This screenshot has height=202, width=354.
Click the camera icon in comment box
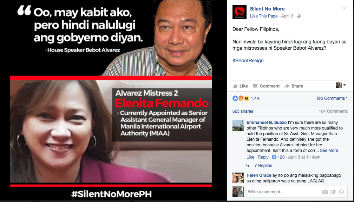[x=325, y=192]
